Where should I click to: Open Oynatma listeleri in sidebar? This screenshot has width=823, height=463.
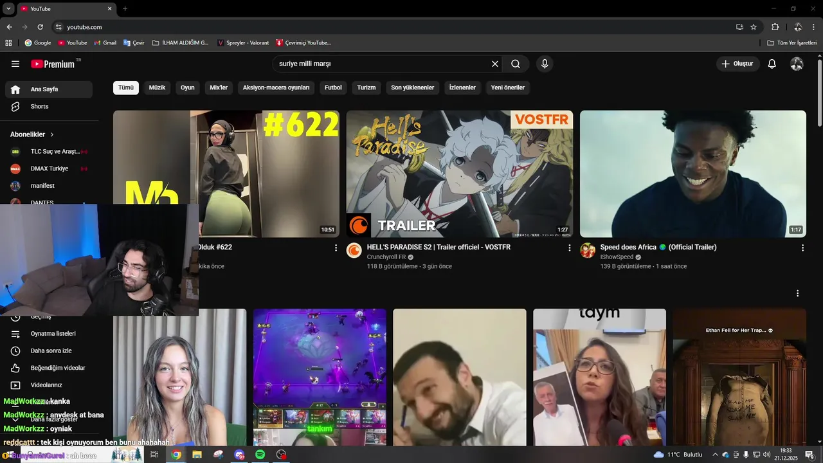49,334
